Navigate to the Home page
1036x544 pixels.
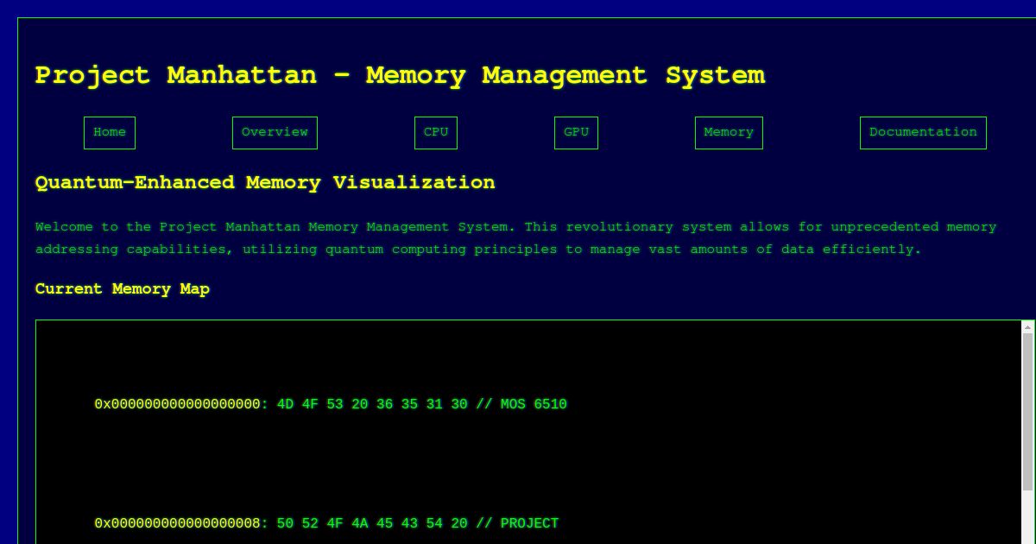tap(109, 132)
